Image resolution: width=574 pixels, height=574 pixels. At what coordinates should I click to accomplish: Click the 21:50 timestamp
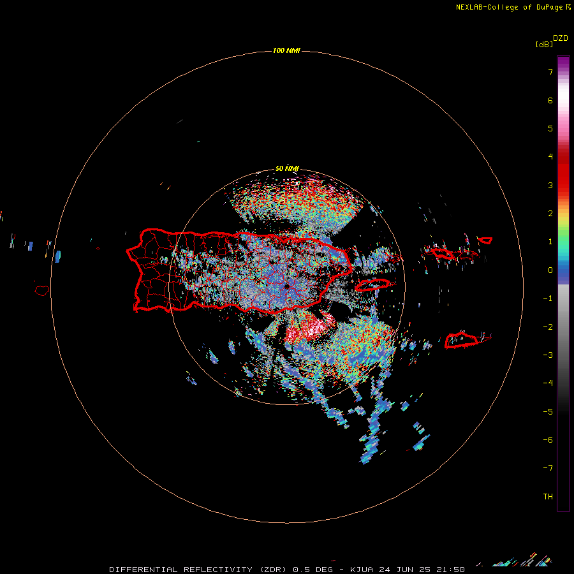[x=450, y=570]
